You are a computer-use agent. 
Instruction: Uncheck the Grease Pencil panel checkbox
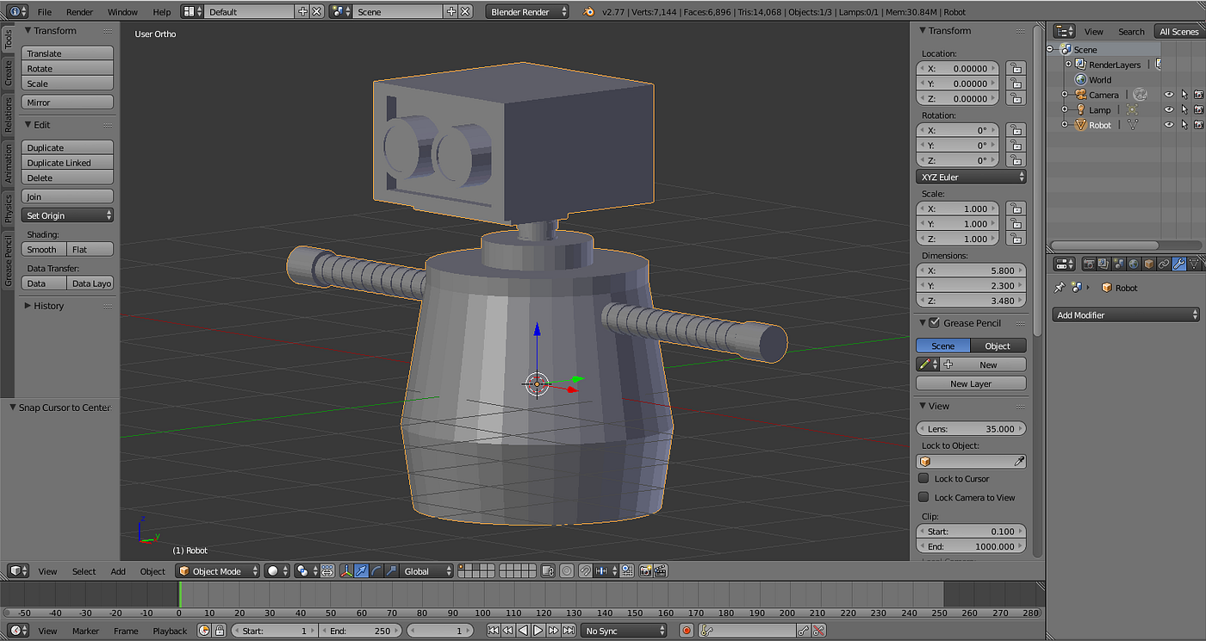[935, 323]
